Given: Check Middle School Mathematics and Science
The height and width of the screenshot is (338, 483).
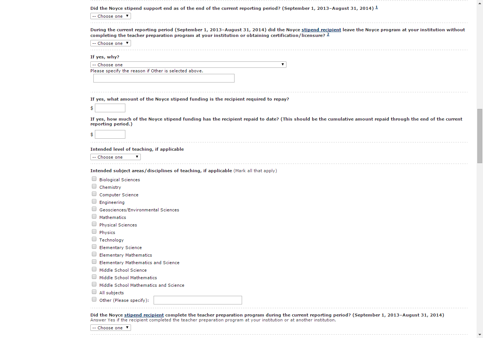Looking at the screenshot, I should point(94,284).
